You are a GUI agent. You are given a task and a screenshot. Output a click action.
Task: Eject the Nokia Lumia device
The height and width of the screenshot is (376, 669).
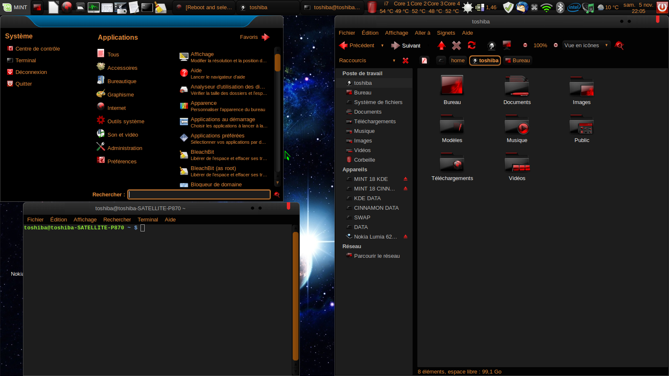[x=405, y=236]
